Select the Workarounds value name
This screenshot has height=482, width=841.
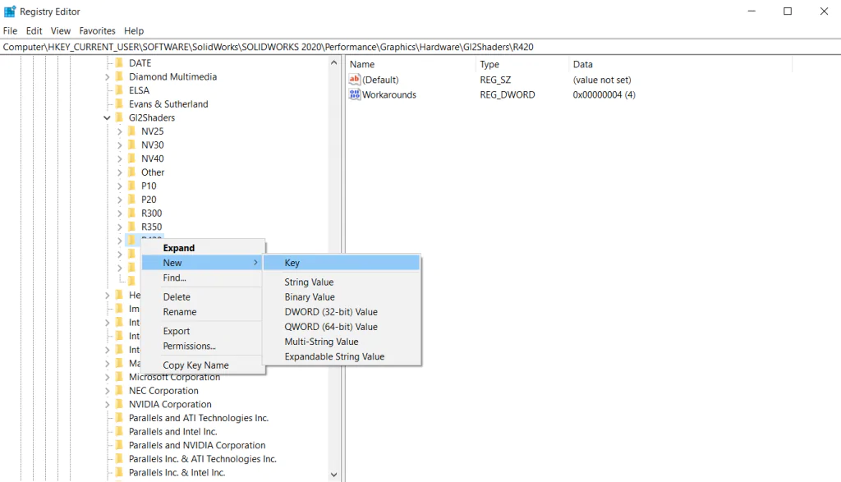(388, 95)
